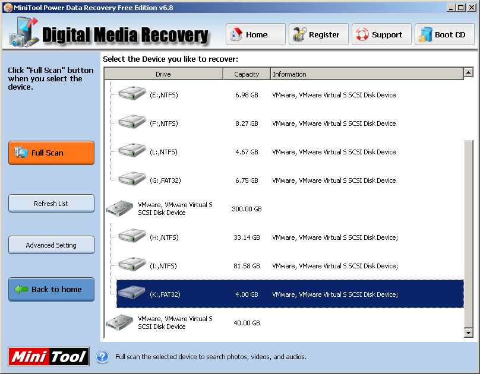Click Refresh List button

click(x=52, y=204)
